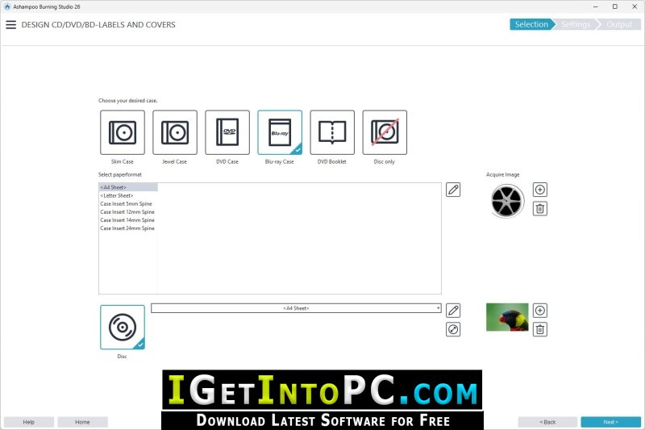Select <Letter Sheet> paper format
The width and height of the screenshot is (645, 430).
coord(128,195)
